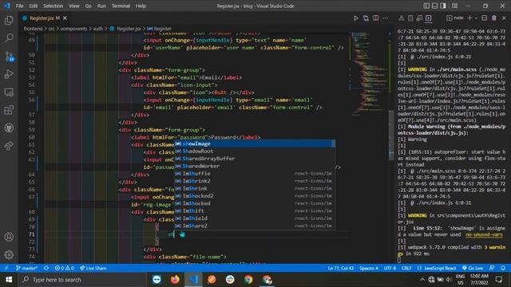Open the remote window indicator

[6, 268]
